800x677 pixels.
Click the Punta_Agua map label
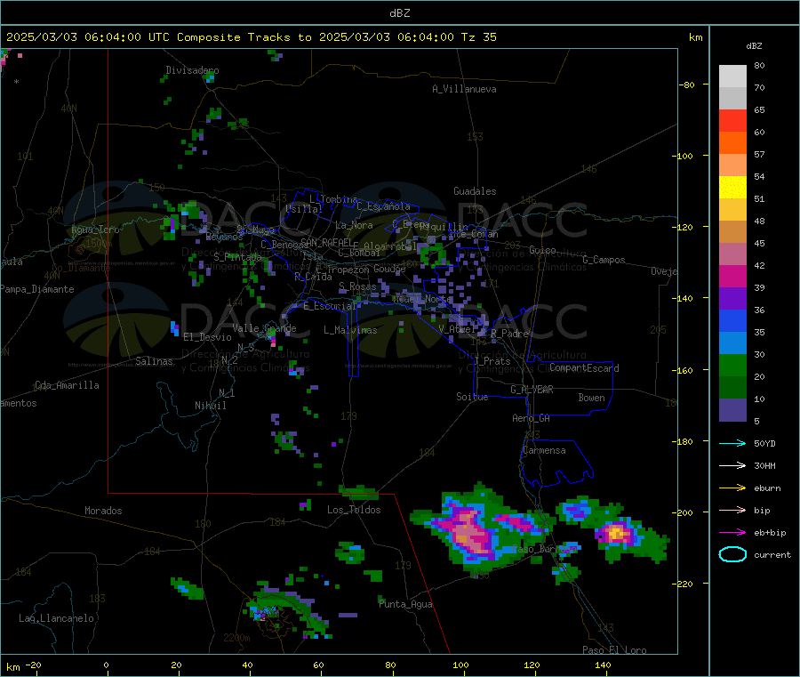(x=405, y=604)
